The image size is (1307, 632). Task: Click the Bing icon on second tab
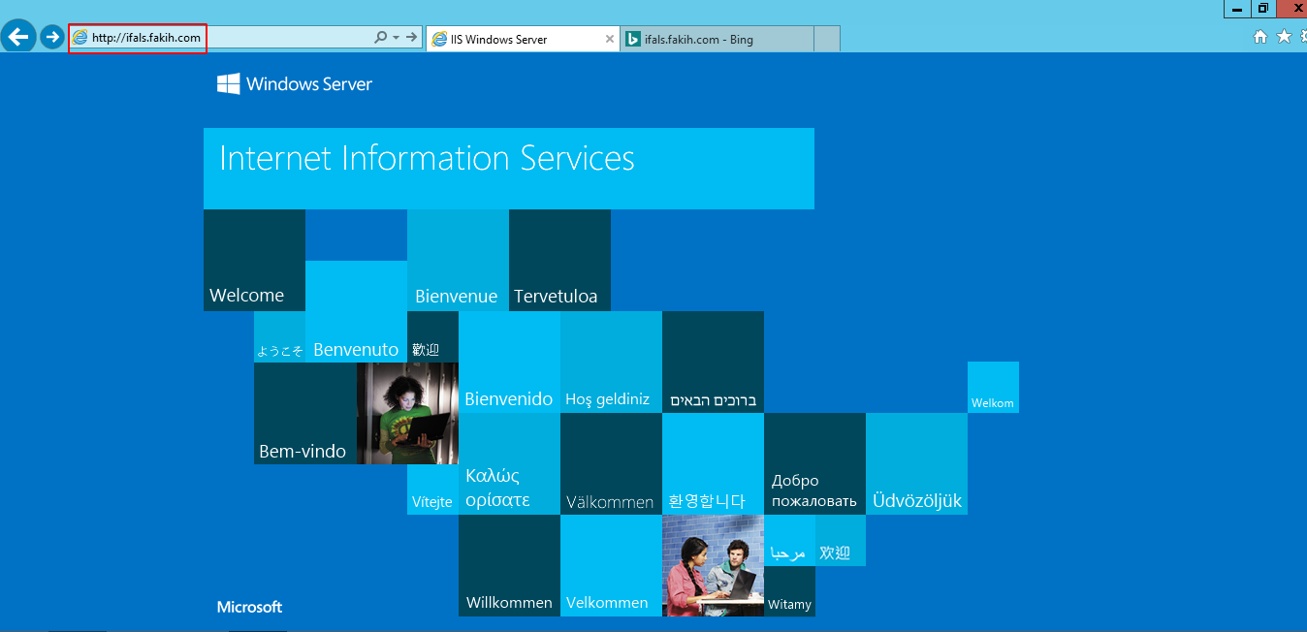point(632,39)
